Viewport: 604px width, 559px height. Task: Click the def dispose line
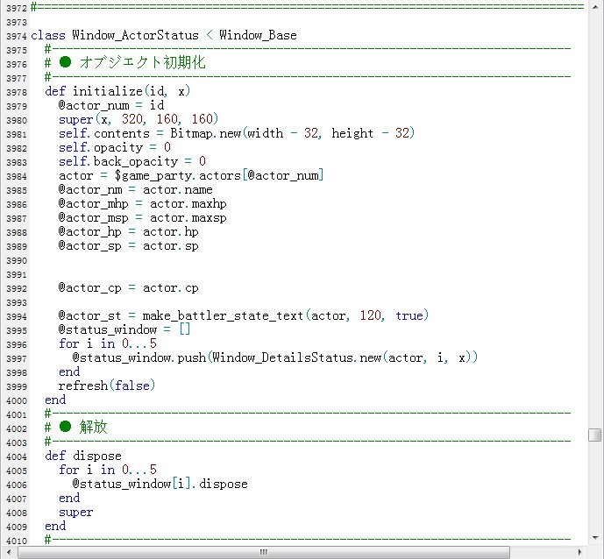[x=83, y=456]
